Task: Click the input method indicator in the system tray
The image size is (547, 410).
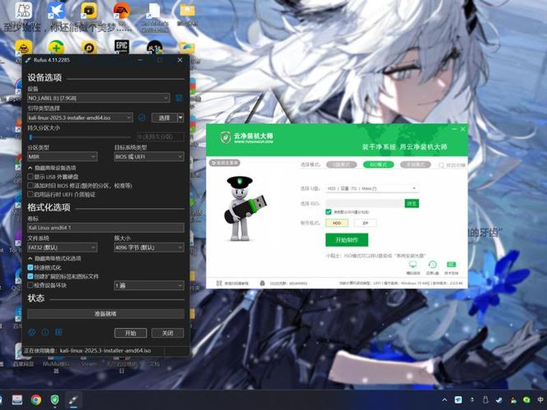Action: [x=540, y=400]
